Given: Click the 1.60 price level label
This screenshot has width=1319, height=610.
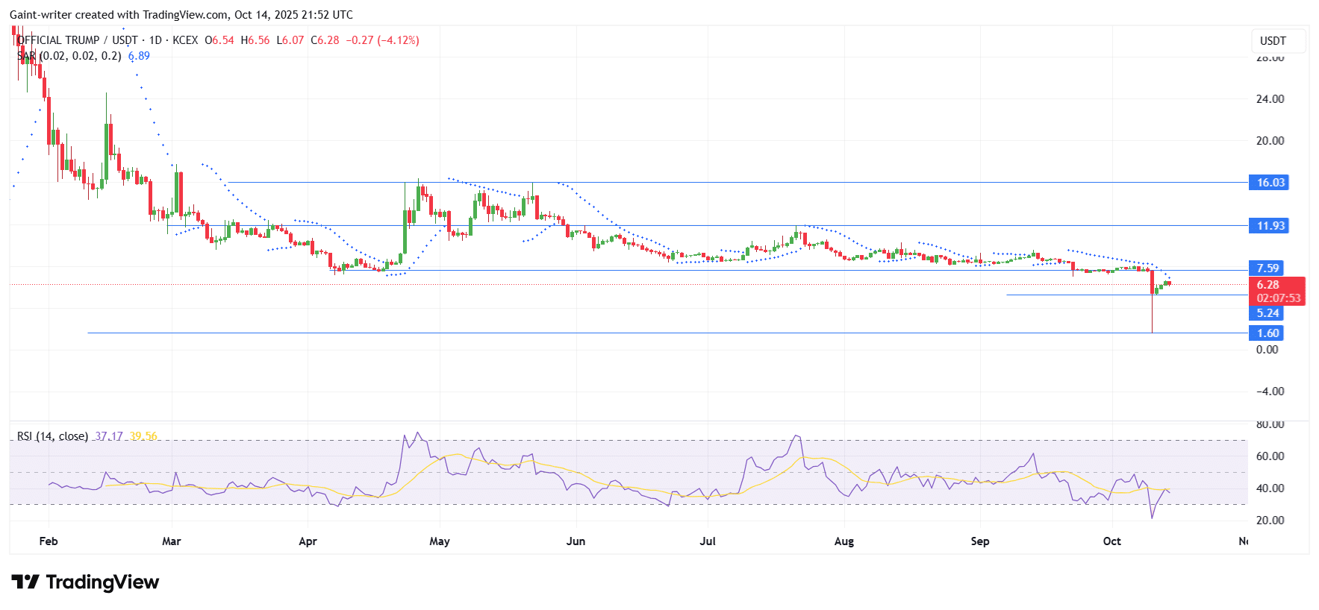Looking at the screenshot, I should 1267,333.
